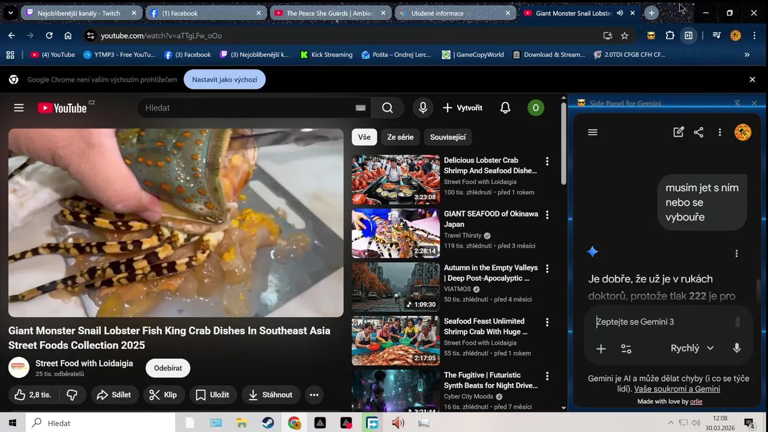Screen dimensions: 768x432
Task: Open options for The Fugitive video
Action: [x=547, y=376]
